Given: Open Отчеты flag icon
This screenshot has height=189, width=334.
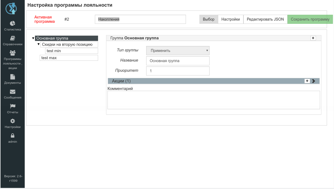Looking at the screenshot, I should [x=13, y=106].
